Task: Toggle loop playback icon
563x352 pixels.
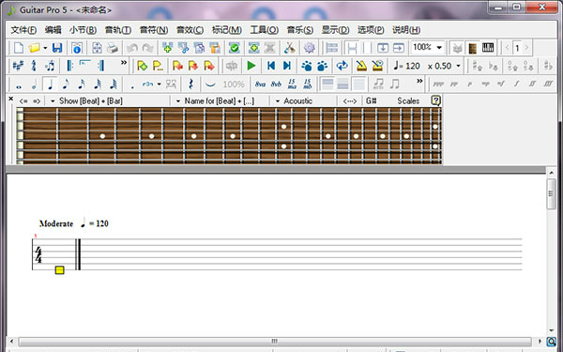Action: [x=342, y=66]
